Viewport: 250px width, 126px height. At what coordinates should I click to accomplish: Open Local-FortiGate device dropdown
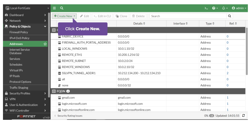[x=27, y=8]
